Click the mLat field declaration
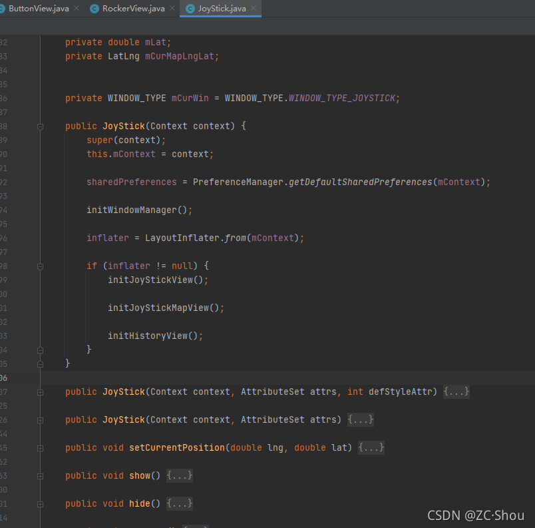 coord(118,43)
